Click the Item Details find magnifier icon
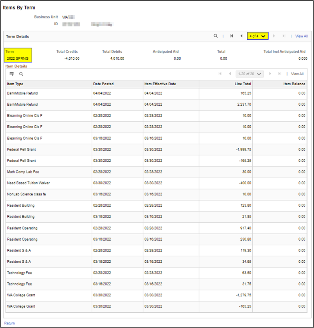This screenshot has width=314, height=328. 21,74
